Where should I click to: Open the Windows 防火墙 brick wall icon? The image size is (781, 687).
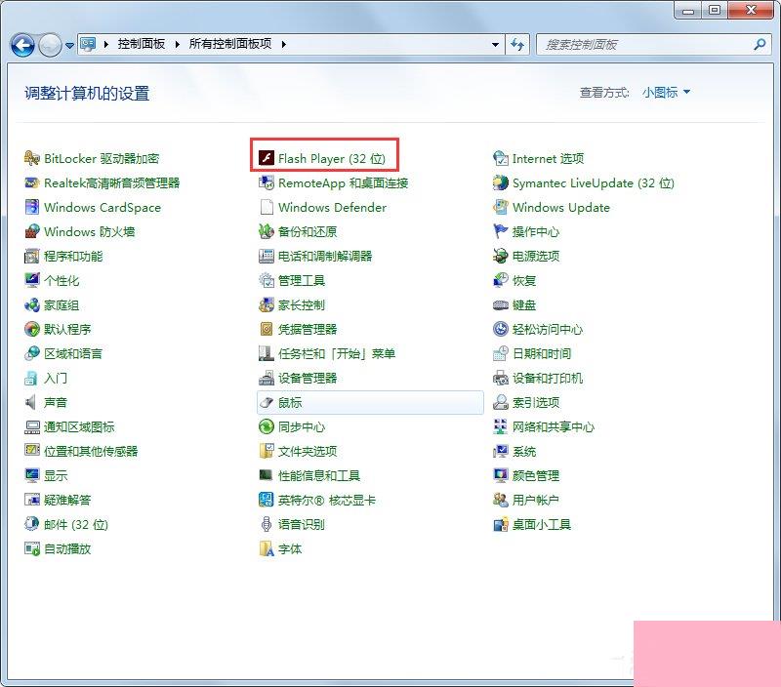32,231
